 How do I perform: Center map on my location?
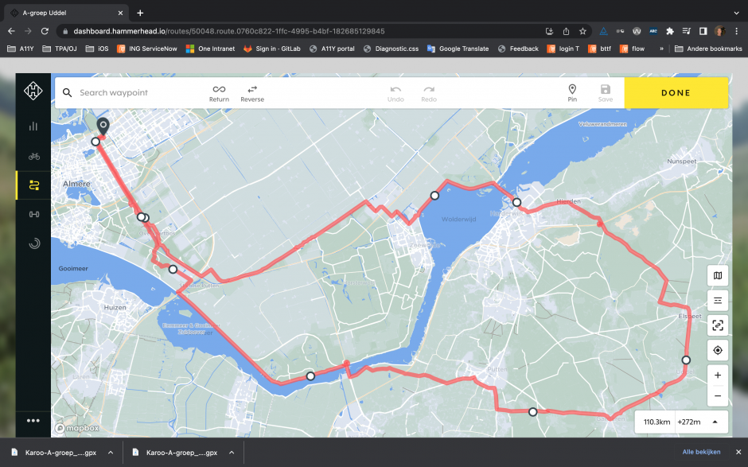[x=718, y=350]
